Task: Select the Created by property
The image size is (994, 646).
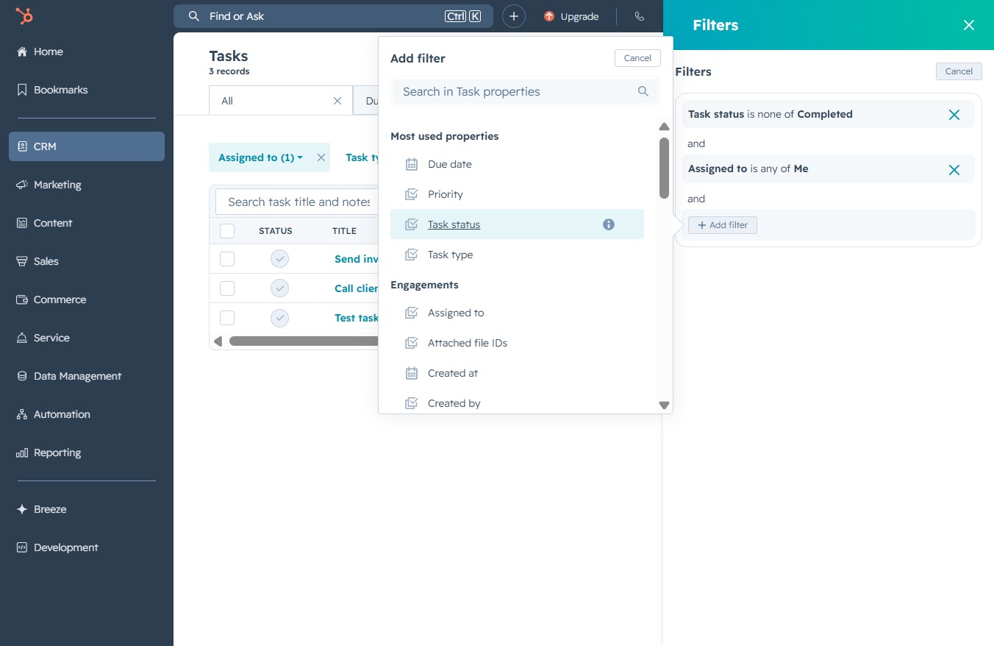Action: tap(517, 403)
